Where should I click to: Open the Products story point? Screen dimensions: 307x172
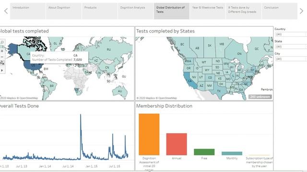point(100,11)
